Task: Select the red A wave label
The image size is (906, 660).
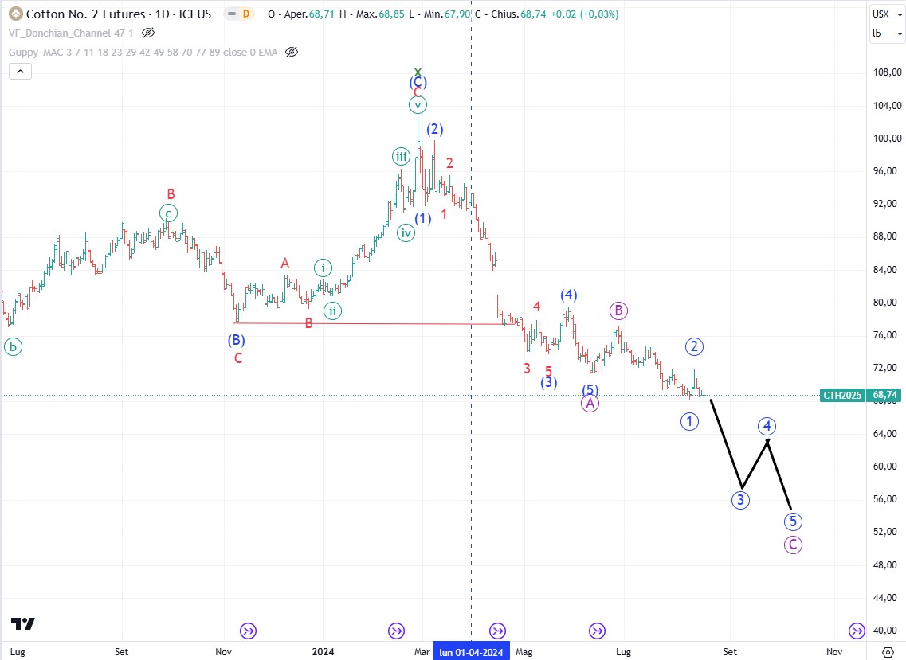Action: coord(284,264)
